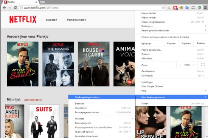Expand the Help submenu
This screenshot has height=138, width=208.
click(x=171, y=91)
